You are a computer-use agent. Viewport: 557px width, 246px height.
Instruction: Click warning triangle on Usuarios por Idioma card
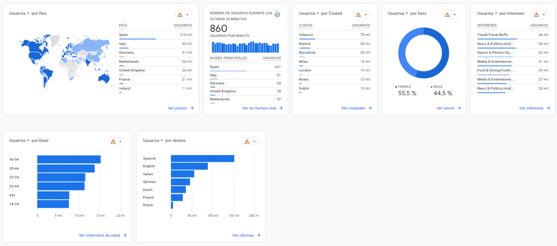[247, 142]
